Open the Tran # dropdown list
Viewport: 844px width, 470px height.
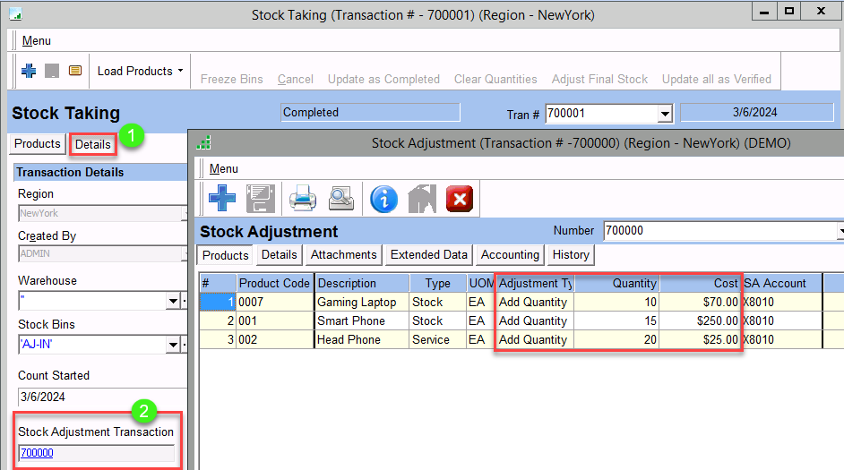(664, 114)
